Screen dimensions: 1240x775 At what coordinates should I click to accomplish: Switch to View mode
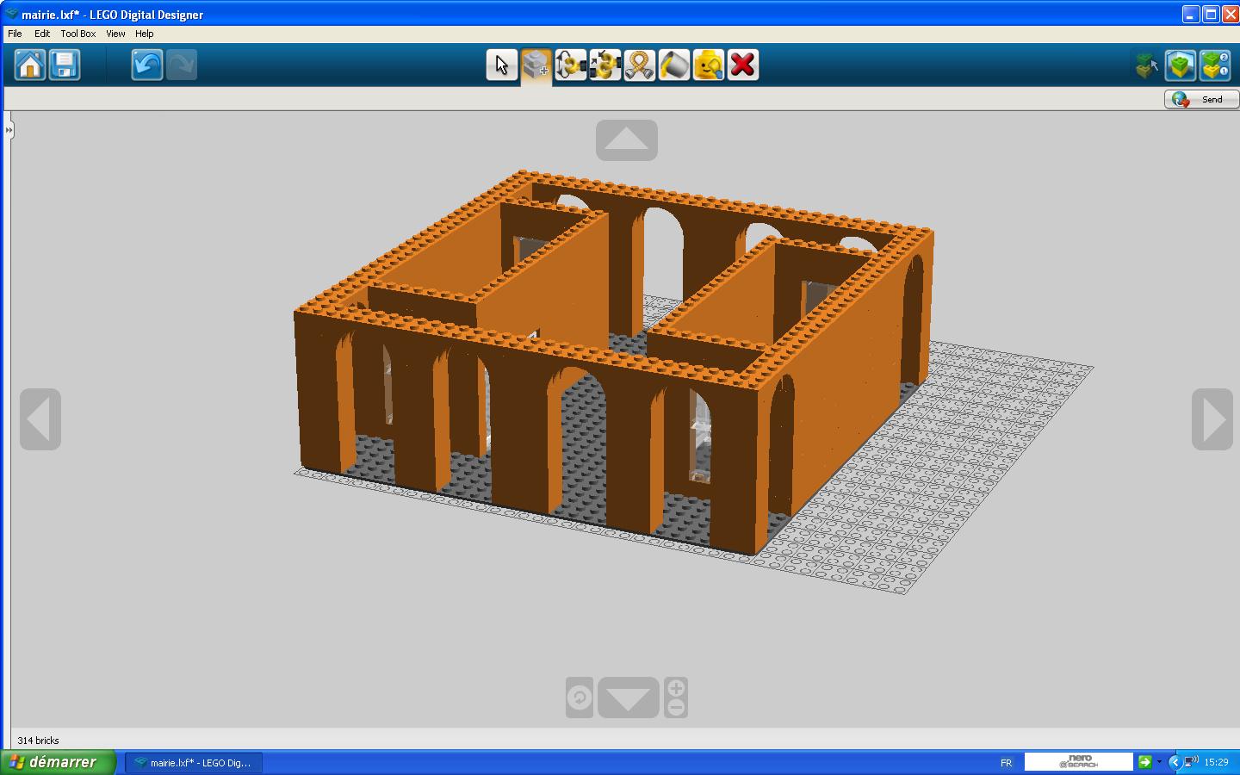[x=1181, y=65]
